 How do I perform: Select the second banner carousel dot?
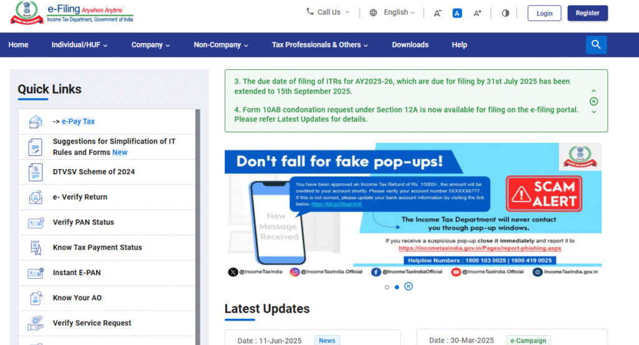tap(397, 287)
